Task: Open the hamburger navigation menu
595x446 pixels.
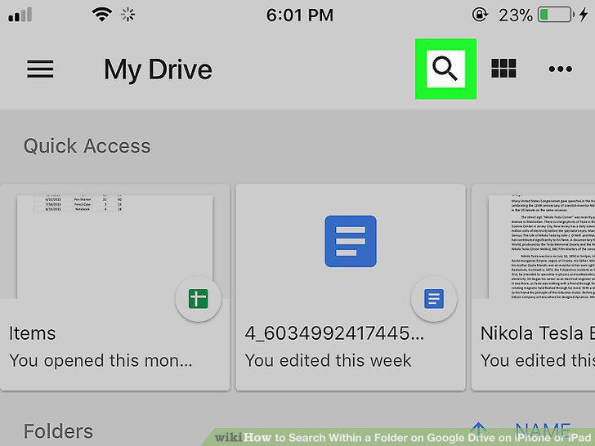Action: pyautogui.click(x=40, y=69)
